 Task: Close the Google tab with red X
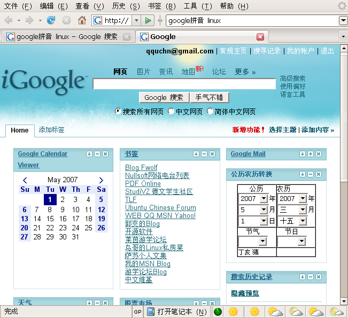coord(260,37)
